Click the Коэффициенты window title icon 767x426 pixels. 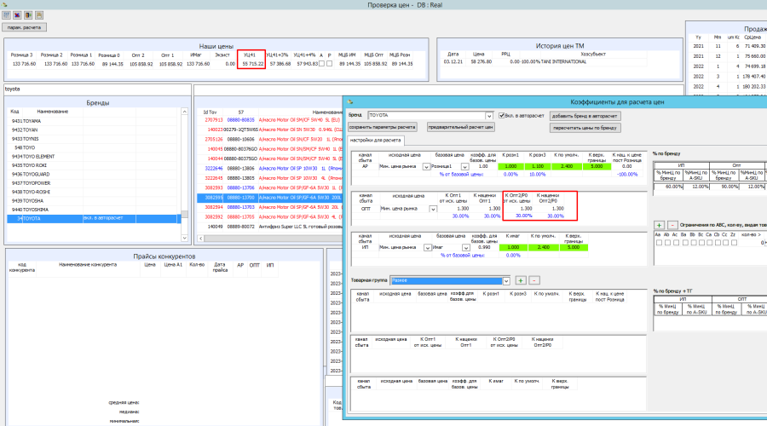coord(350,101)
